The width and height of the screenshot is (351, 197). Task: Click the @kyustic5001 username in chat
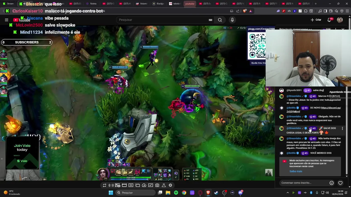294,90
